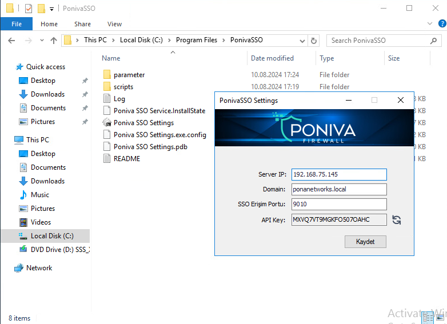Select the parameter folder
Screen dimensions: 447x324
click(129, 75)
